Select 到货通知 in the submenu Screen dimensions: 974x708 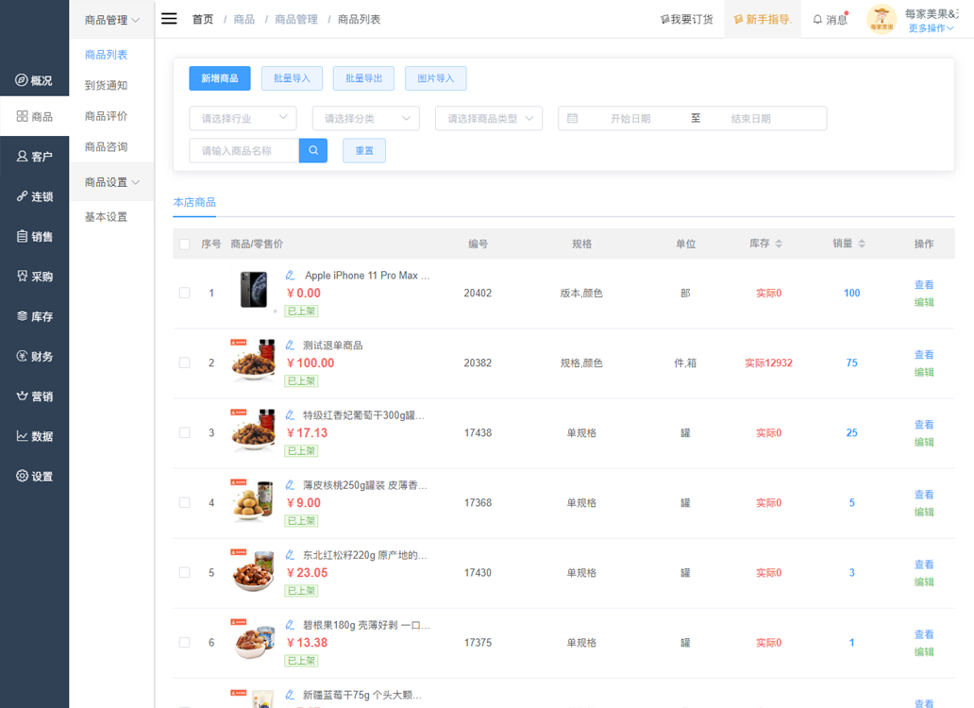(107, 85)
